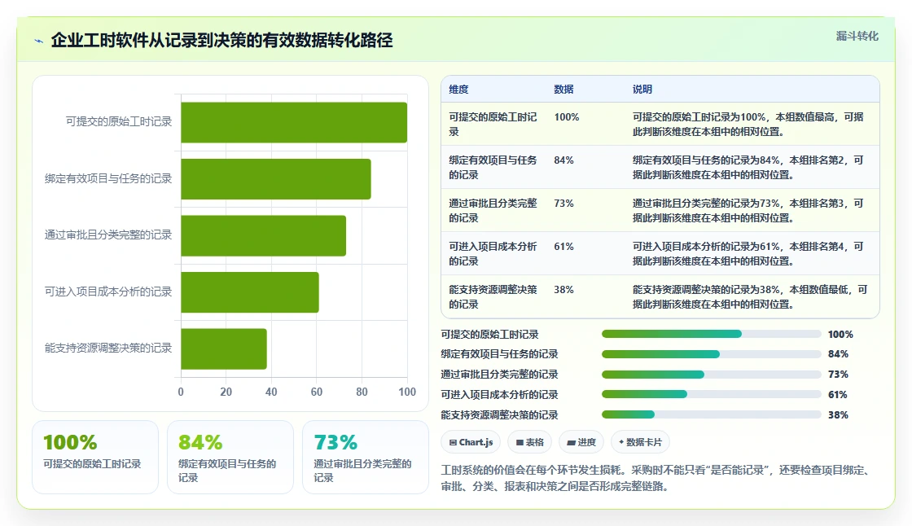The width and height of the screenshot is (912, 526).
Task: Click the 84% data card
Action: [x=230, y=458]
